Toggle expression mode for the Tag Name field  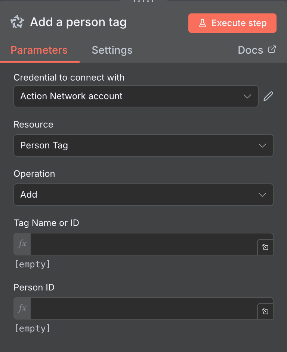click(x=22, y=244)
